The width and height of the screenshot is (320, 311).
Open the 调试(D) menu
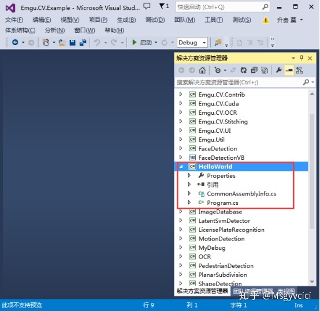pyautogui.click(x=155, y=20)
